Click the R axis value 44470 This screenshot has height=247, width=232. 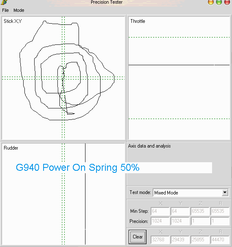tap(220, 240)
